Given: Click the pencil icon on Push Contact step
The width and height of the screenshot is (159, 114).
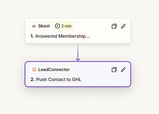Looking at the screenshot, I should click(x=123, y=70).
